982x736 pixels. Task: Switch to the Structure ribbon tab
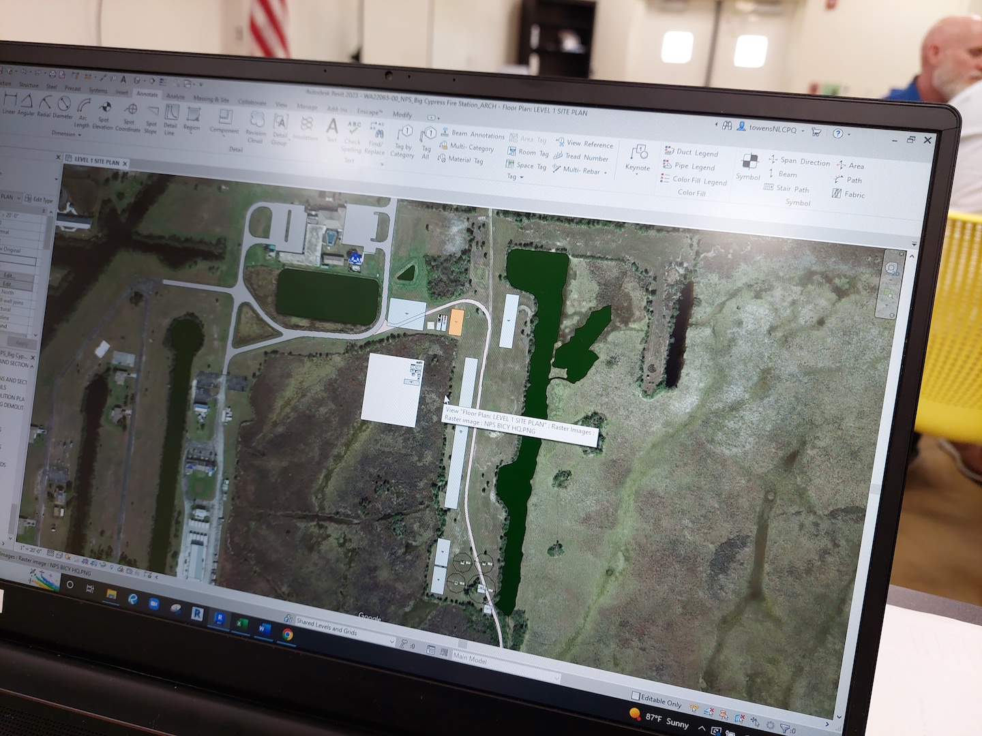point(29,85)
